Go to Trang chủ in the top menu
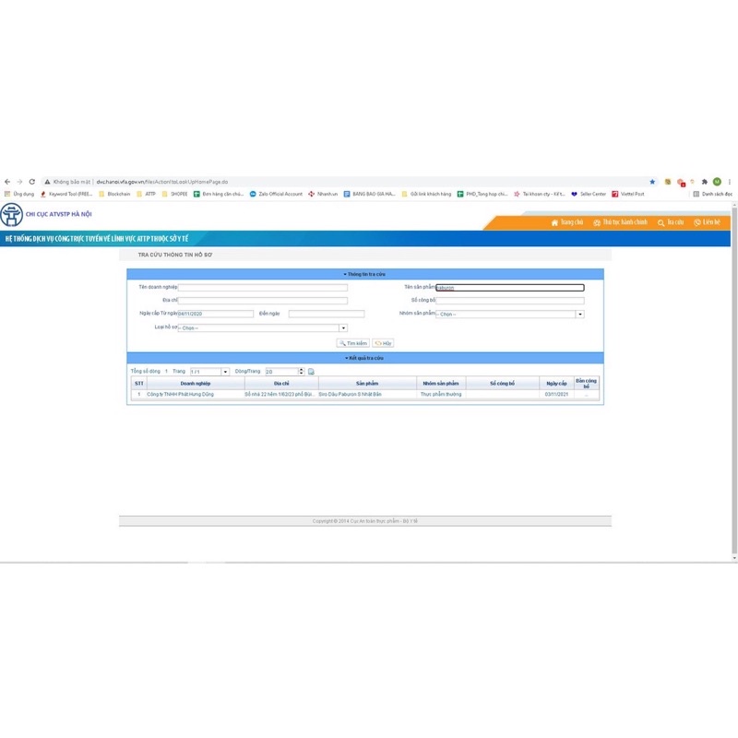 pos(566,222)
